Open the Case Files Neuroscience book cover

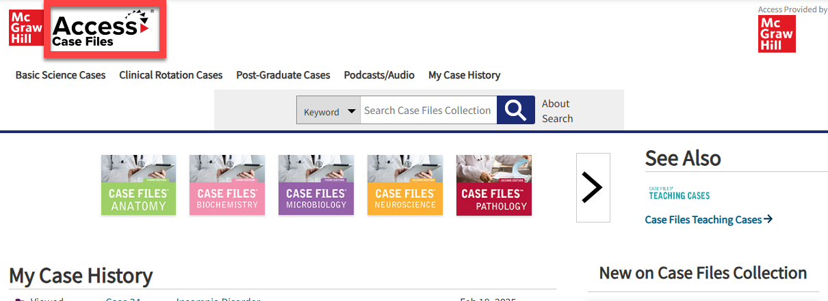click(x=405, y=185)
